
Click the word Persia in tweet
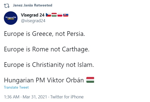click(76, 34)
